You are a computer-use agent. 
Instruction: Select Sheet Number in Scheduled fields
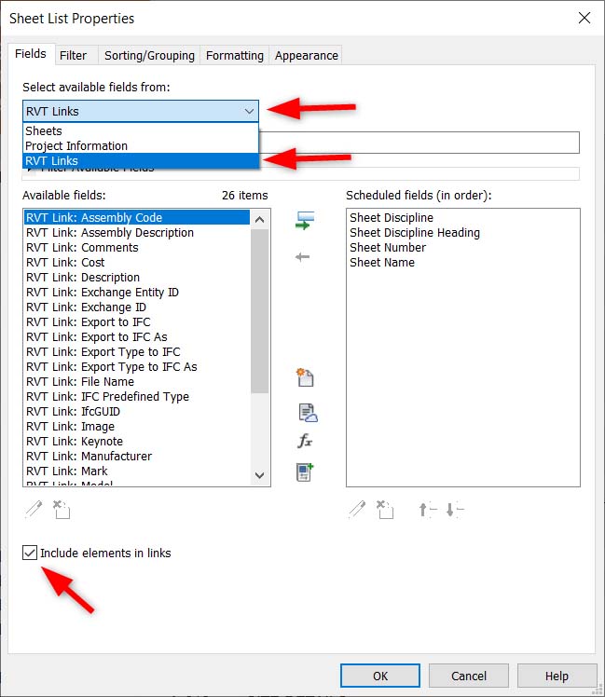[x=388, y=247]
